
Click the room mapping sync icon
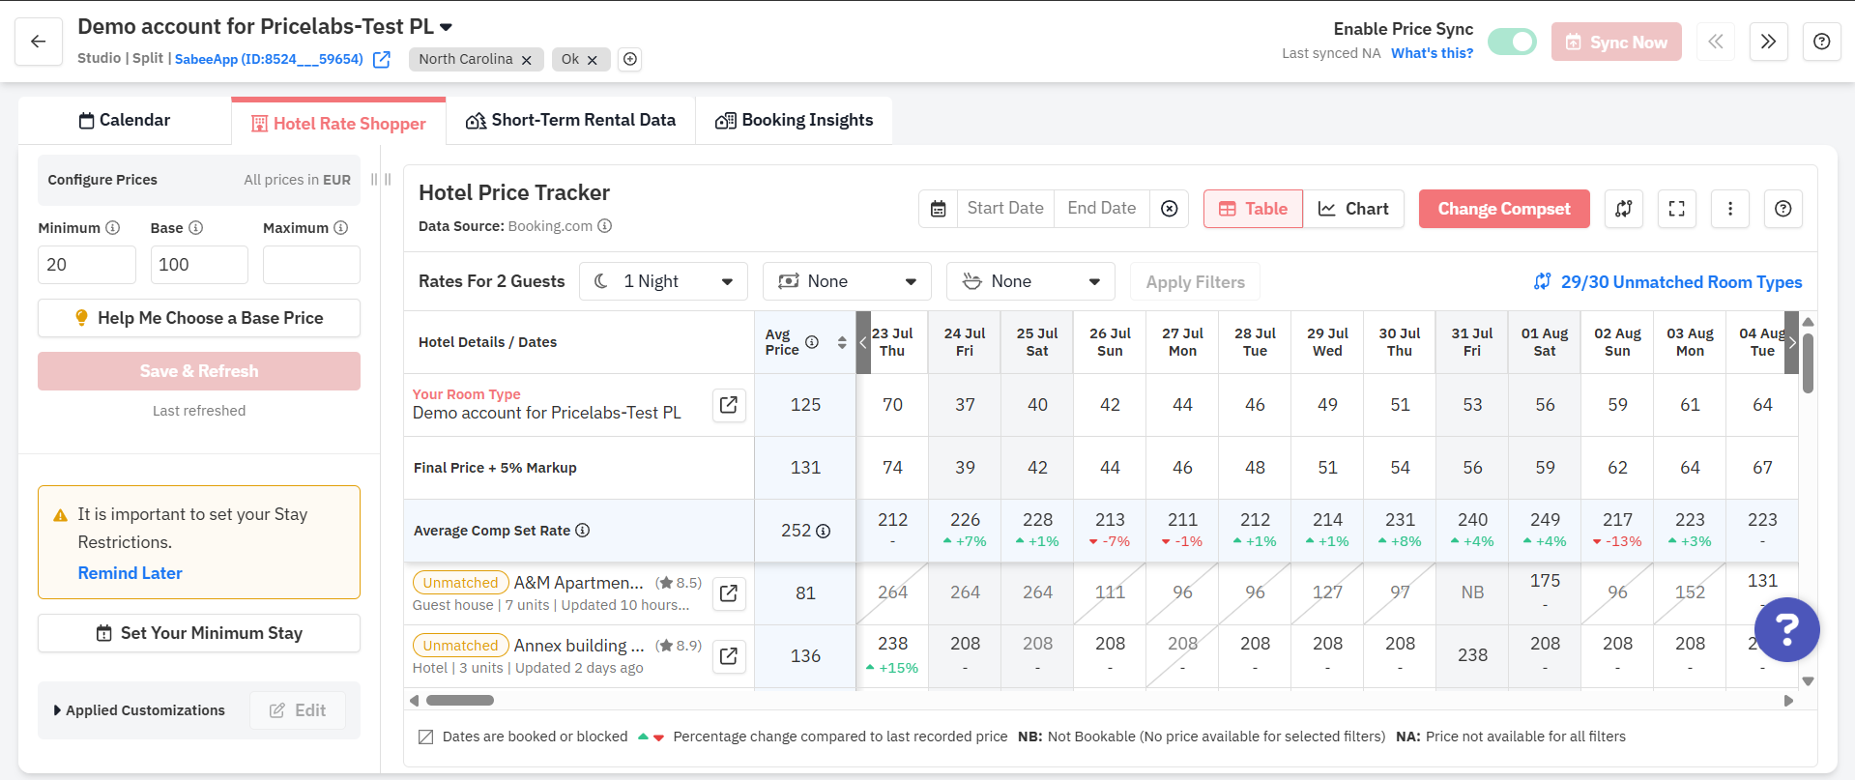[1624, 209]
